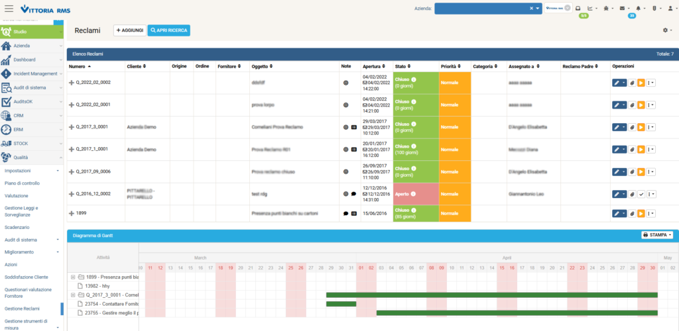The image size is (679, 331).
Task: Open the clipboard menu beside the bell
Action: (x=656, y=8)
